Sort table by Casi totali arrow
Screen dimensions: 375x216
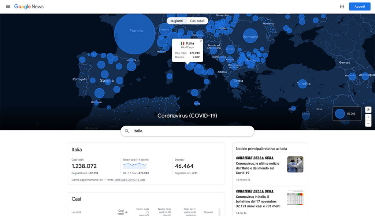click(126, 212)
